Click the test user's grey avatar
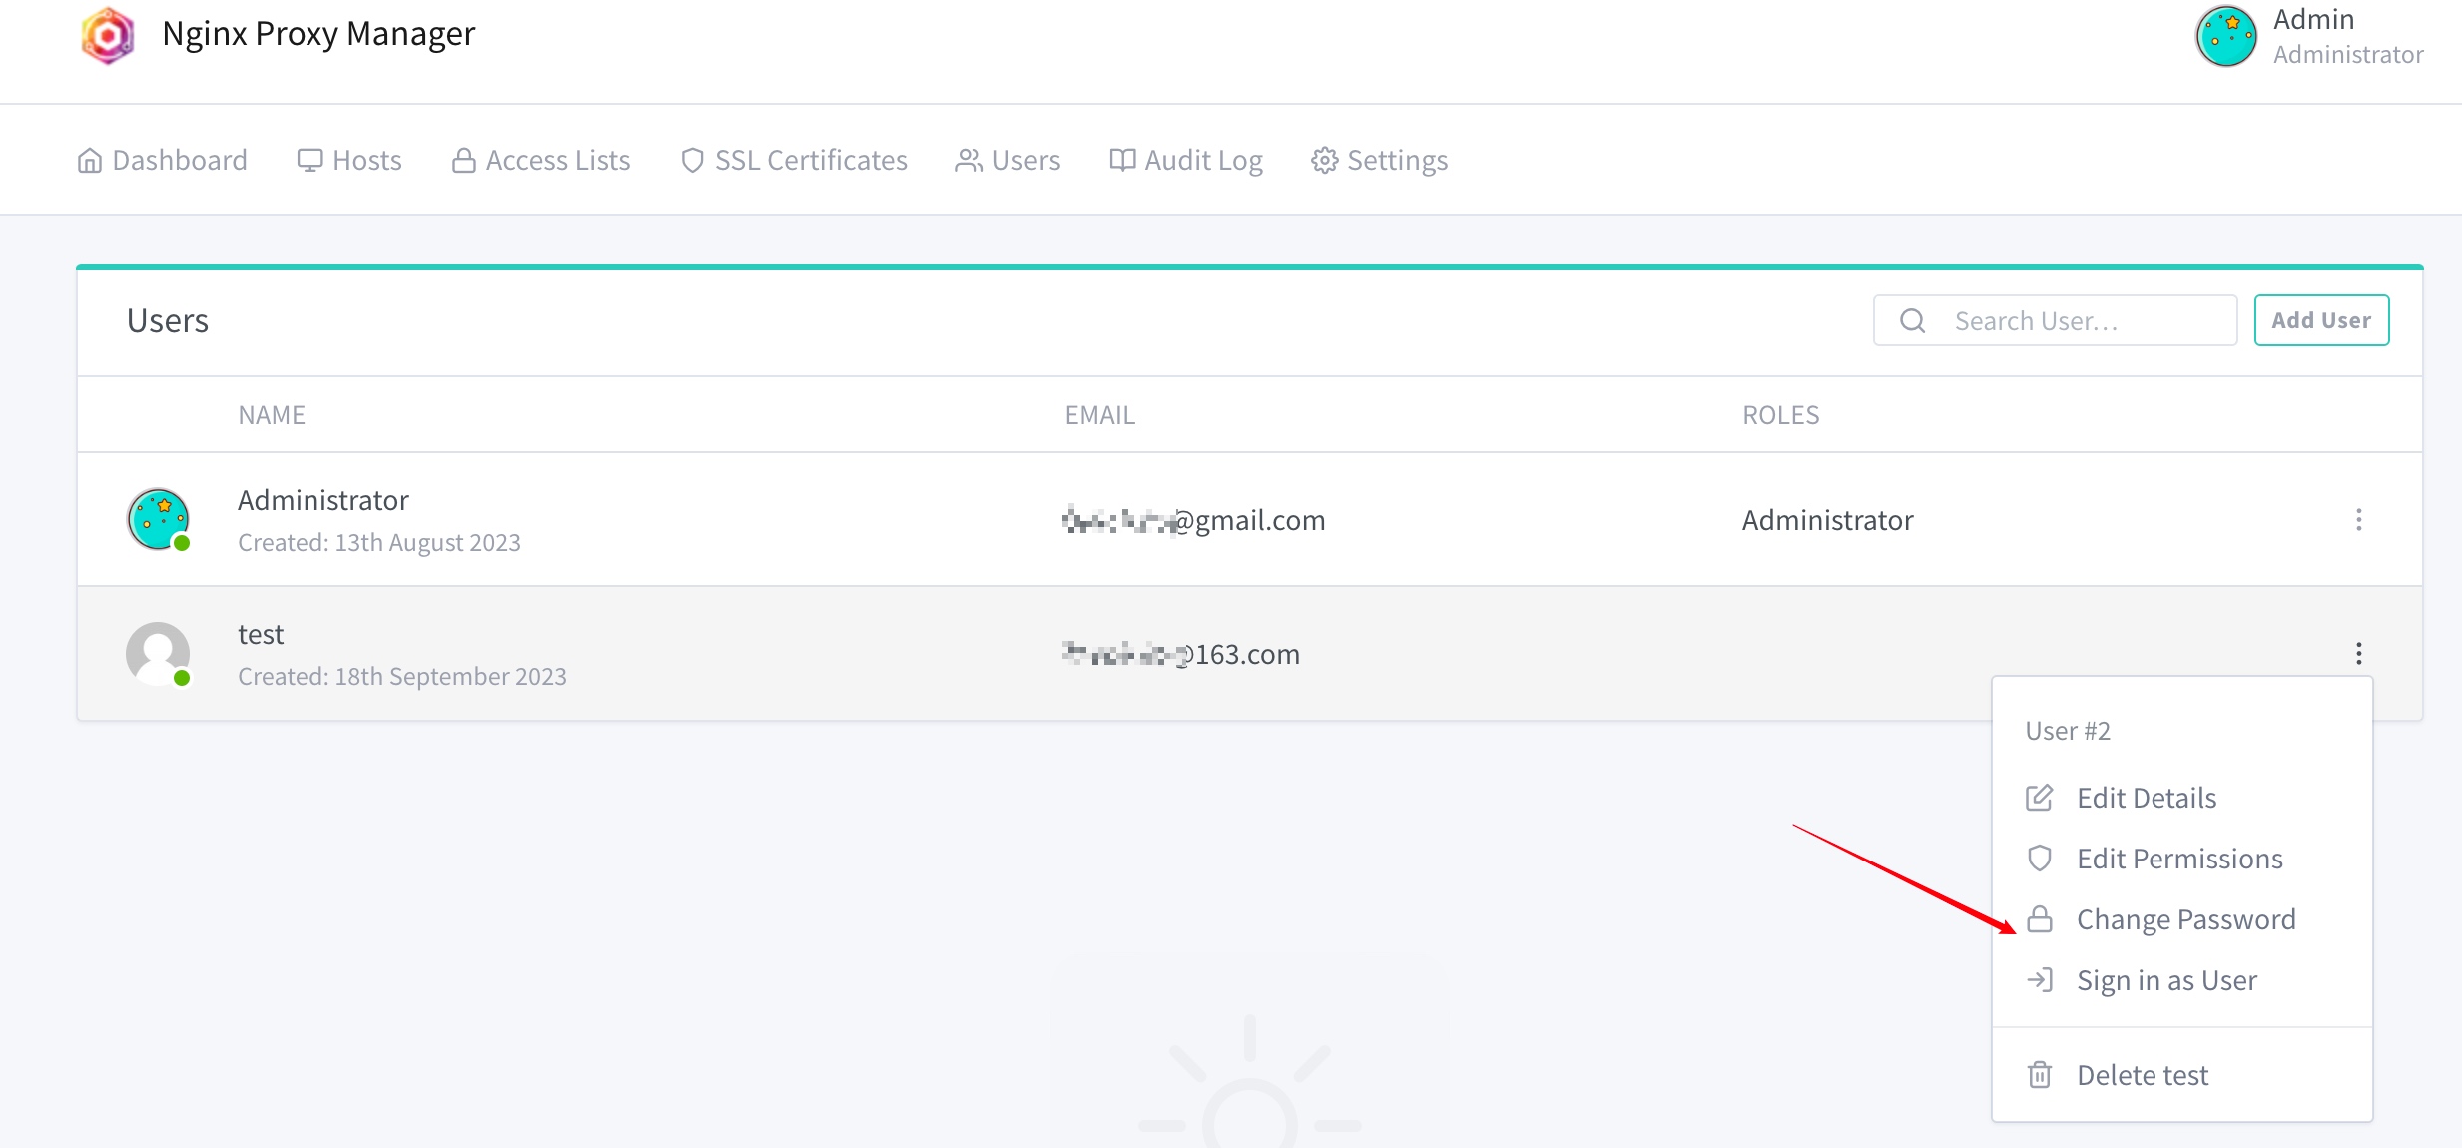The height and width of the screenshot is (1148, 2462). point(158,654)
